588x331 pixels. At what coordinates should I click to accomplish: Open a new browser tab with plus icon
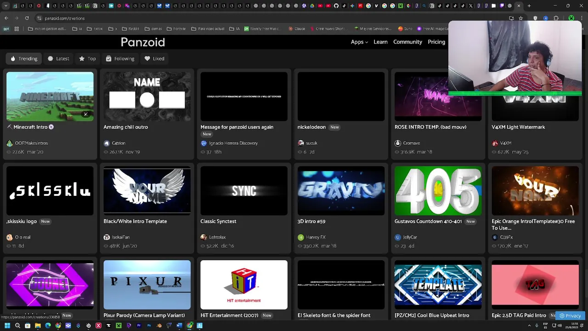(529, 6)
